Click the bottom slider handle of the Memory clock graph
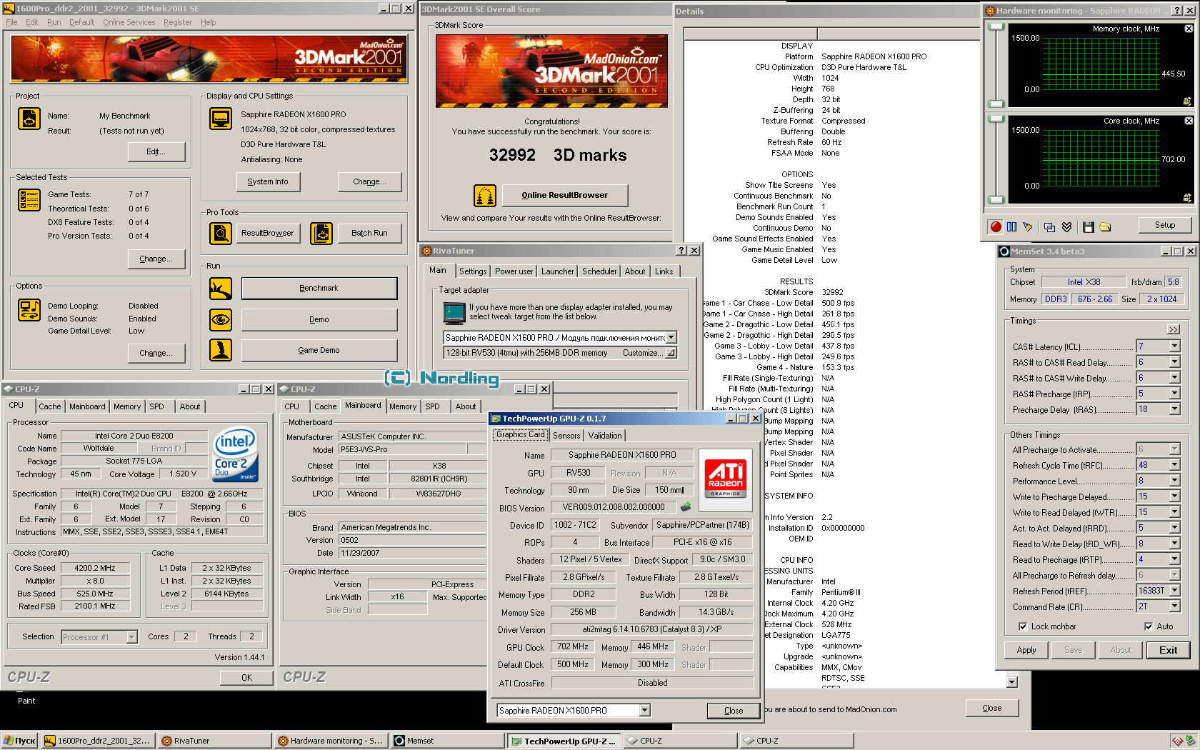Viewport: 1200px width, 750px height. [996, 104]
